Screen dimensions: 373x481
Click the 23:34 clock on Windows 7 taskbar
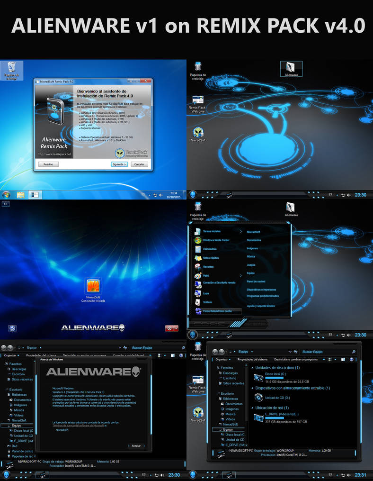pos(173,195)
